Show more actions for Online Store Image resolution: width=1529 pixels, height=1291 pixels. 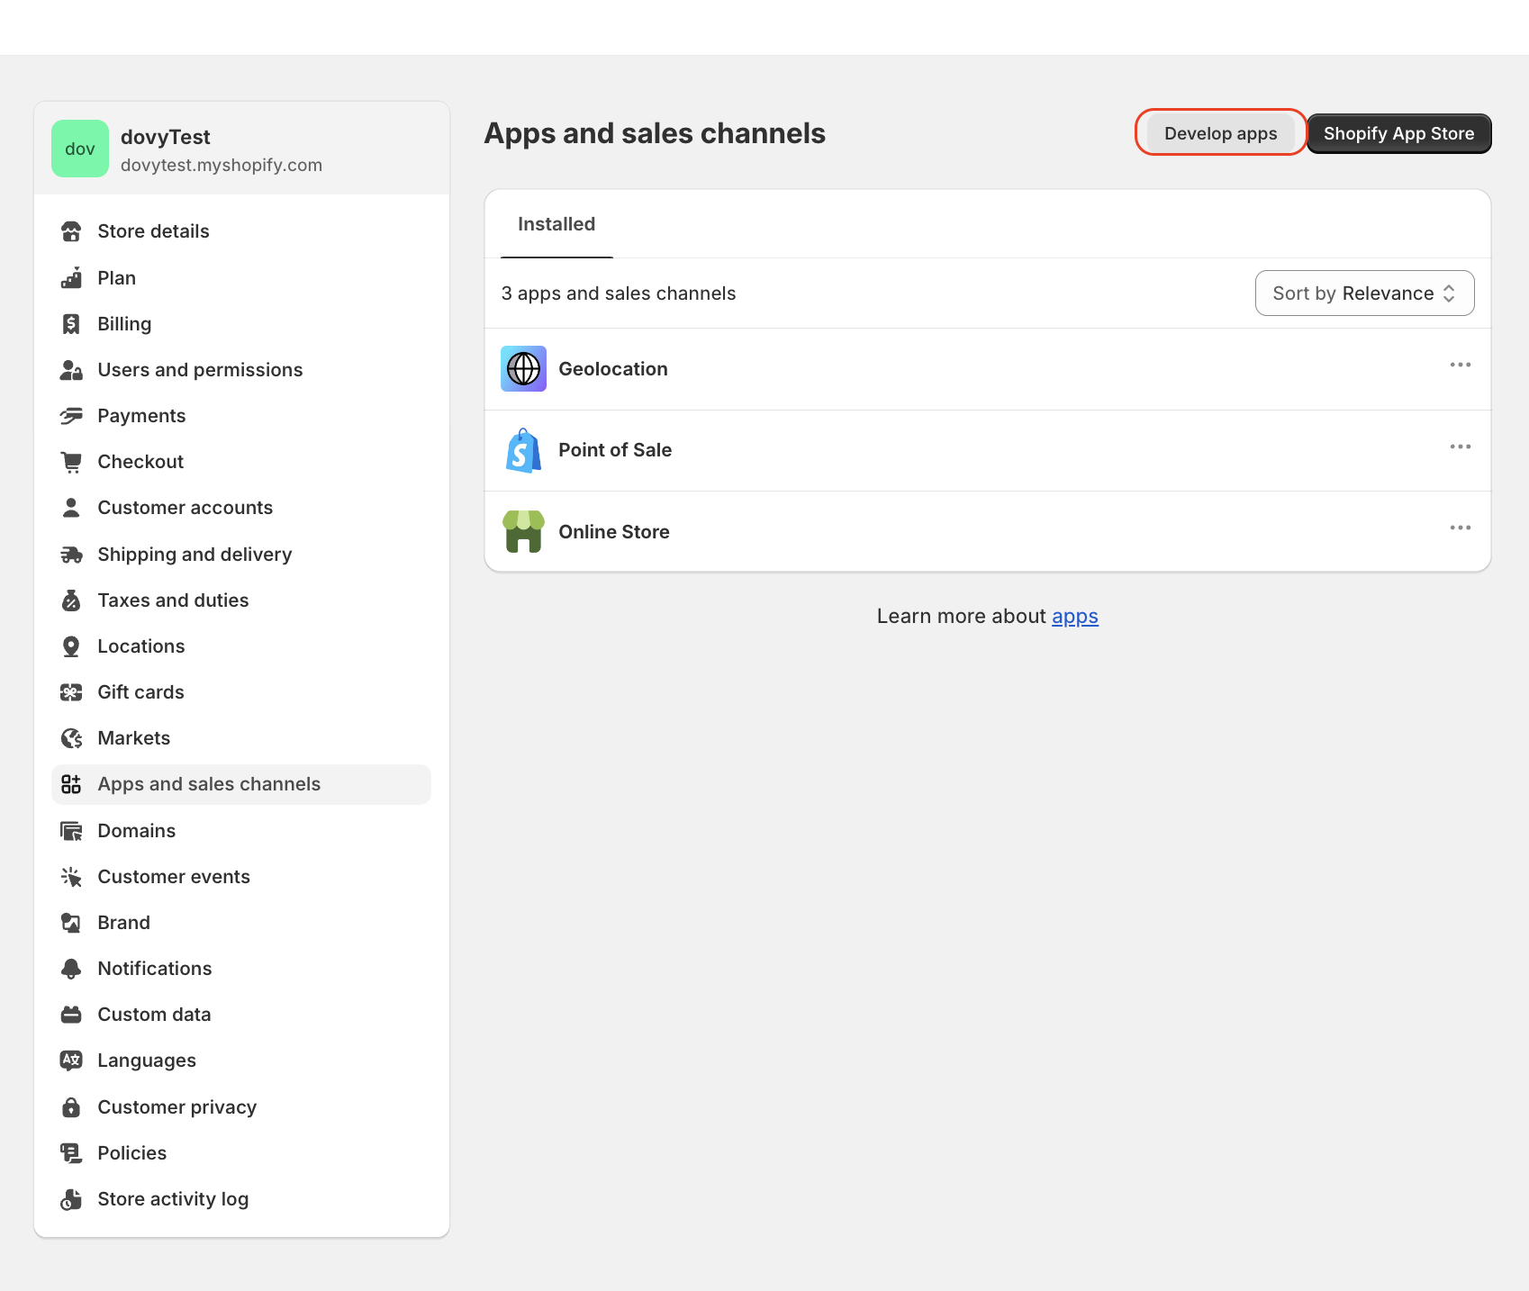(x=1460, y=528)
